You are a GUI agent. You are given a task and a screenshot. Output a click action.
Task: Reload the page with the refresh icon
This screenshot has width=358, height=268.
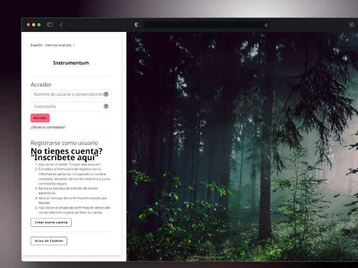tap(266, 25)
